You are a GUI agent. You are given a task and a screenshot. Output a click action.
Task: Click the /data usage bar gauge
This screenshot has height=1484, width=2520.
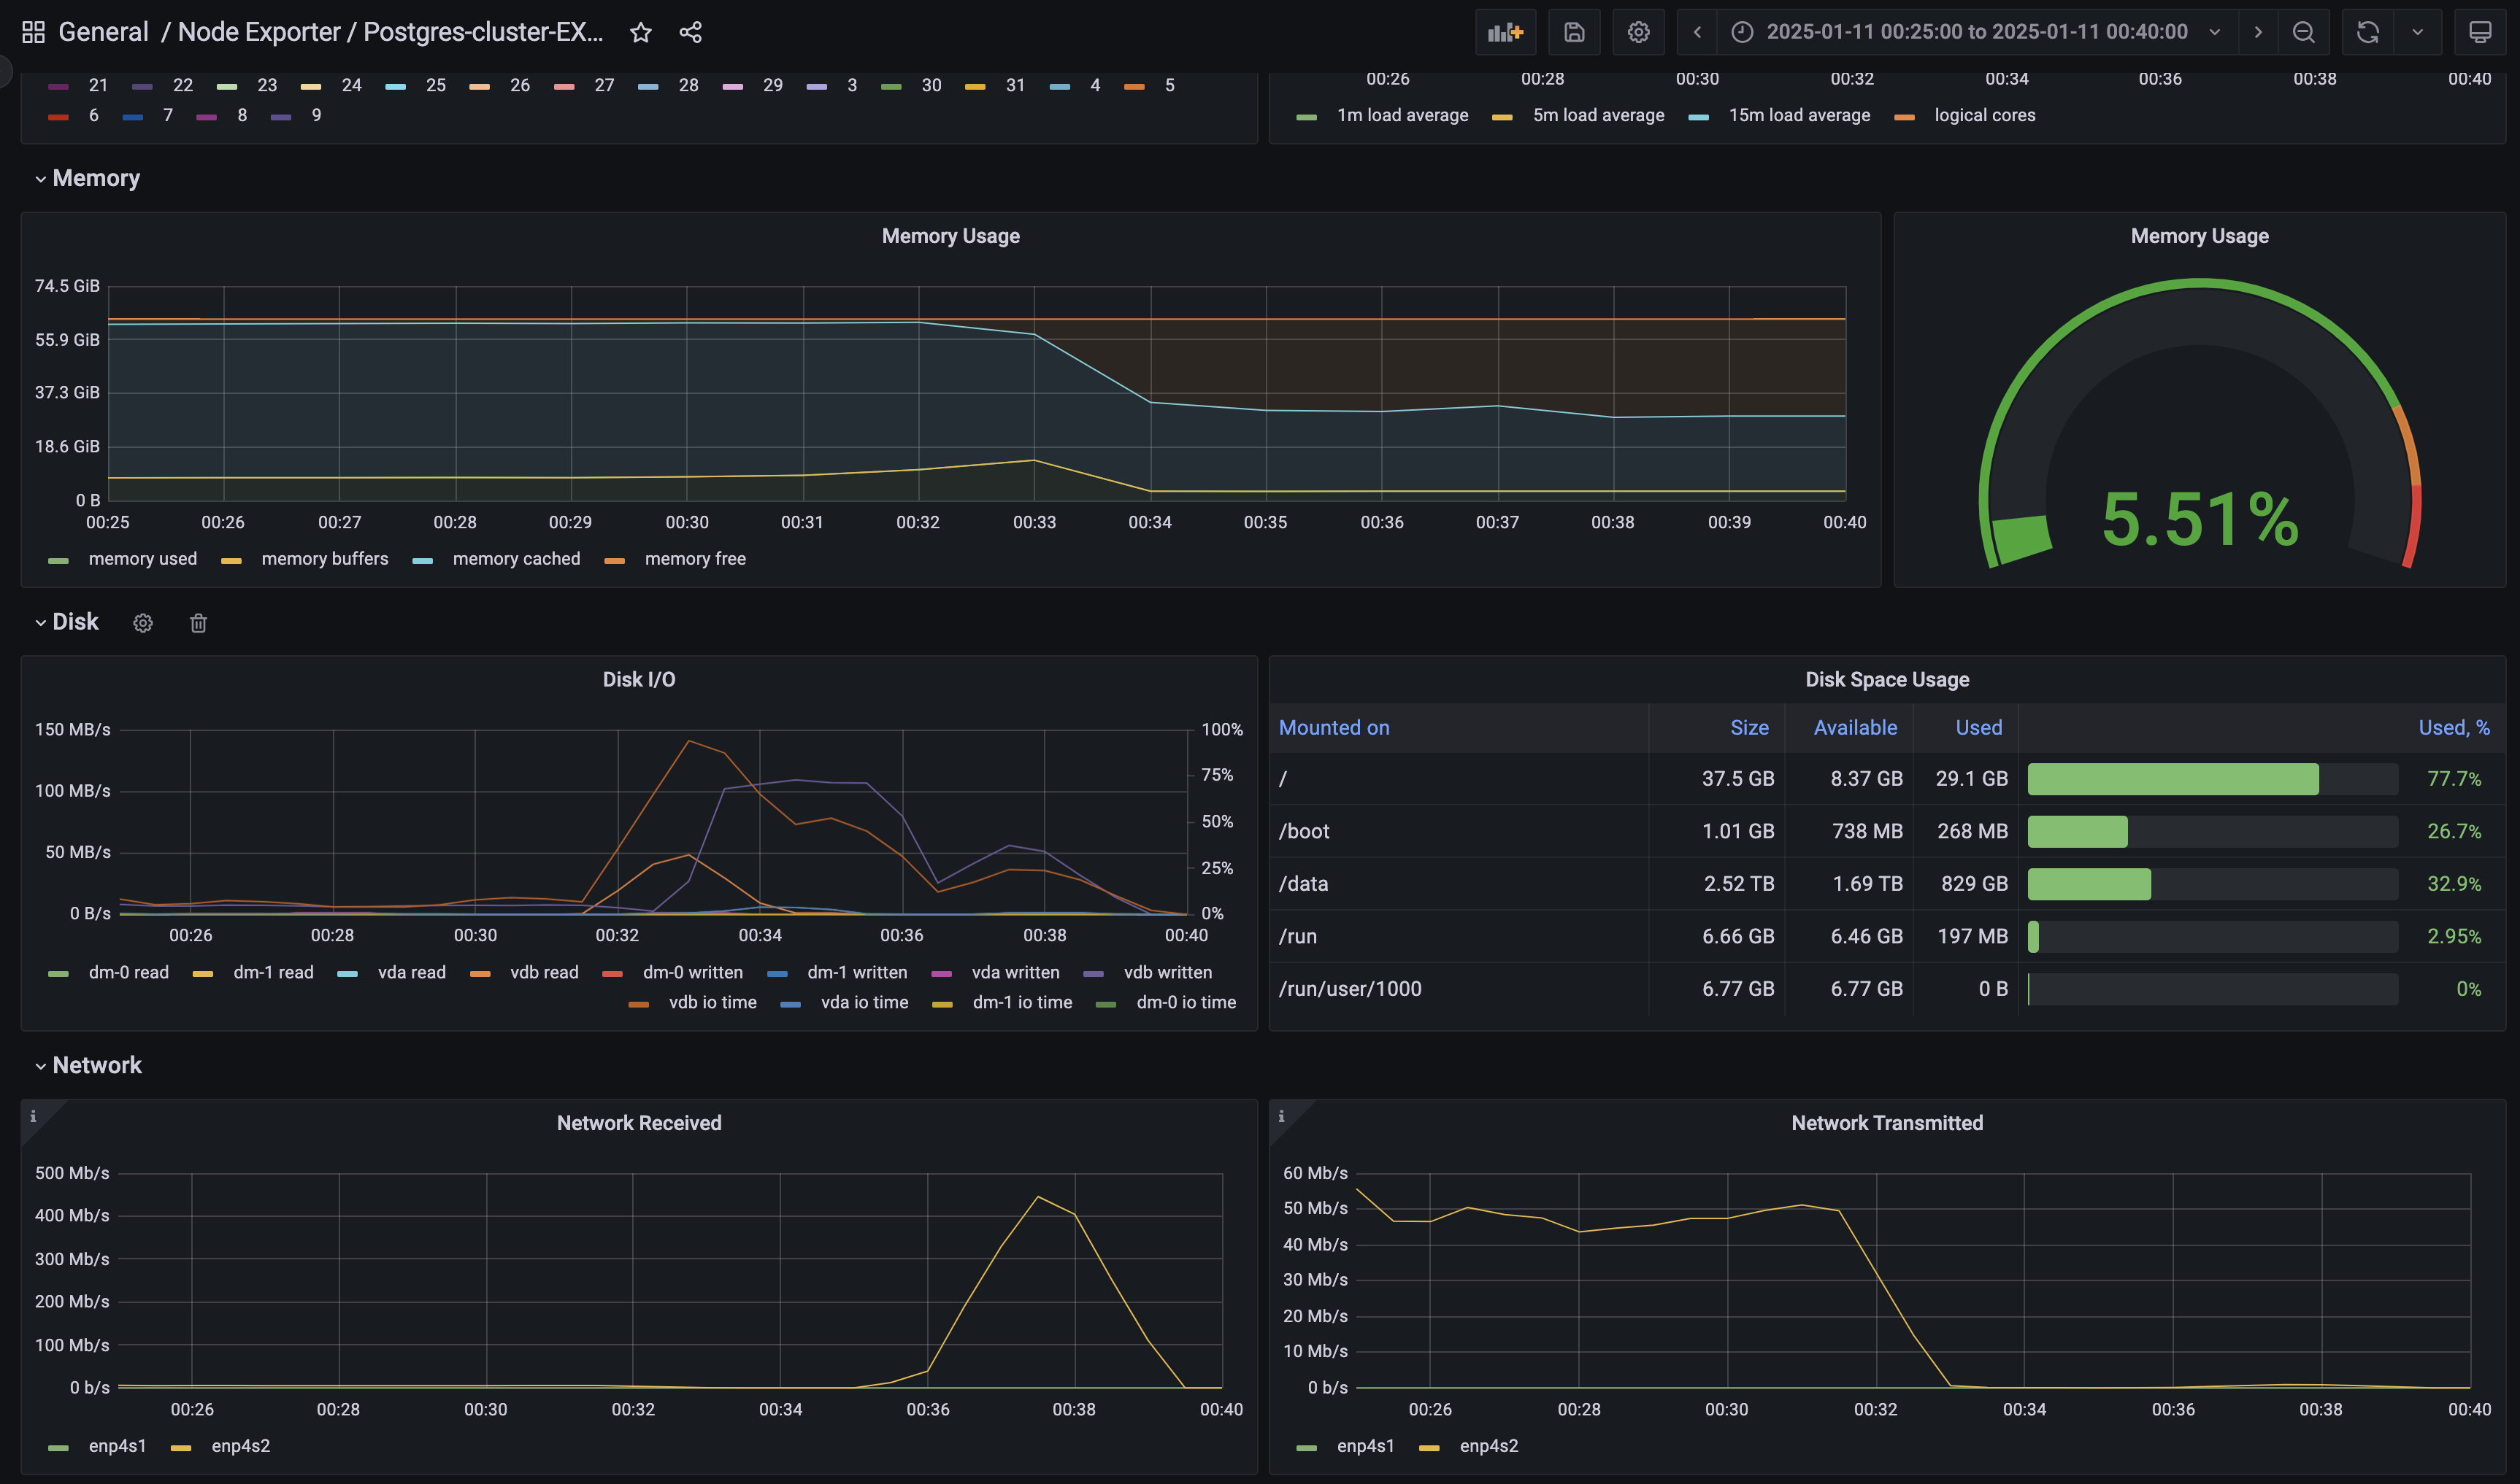pyautogui.click(x=2212, y=884)
